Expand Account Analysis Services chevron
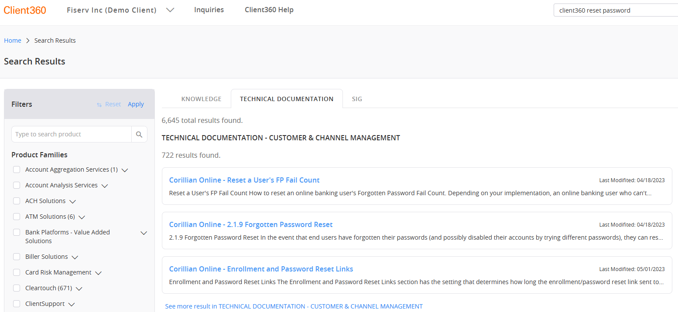The width and height of the screenshot is (678, 312). pos(105,186)
